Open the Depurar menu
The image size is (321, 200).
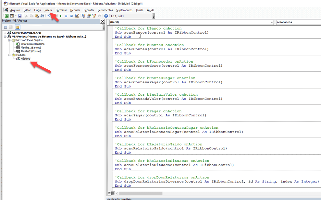pos(75,10)
